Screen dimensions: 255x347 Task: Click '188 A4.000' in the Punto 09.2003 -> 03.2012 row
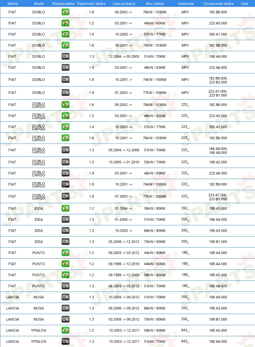pos(218,253)
